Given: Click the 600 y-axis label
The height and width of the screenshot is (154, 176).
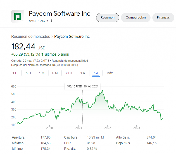Looking at the screenshot, I should click(x=14, y=86).
